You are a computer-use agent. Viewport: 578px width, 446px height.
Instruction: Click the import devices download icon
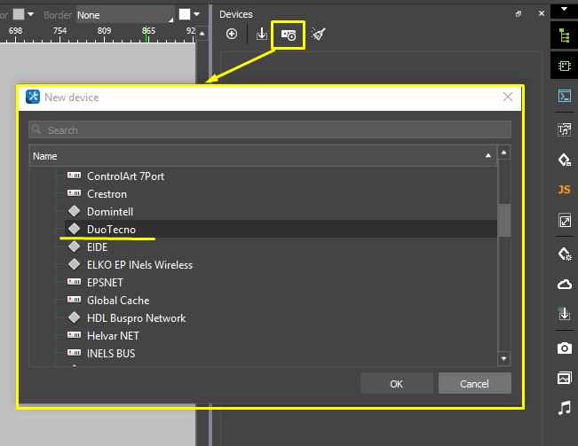click(262, 35)
